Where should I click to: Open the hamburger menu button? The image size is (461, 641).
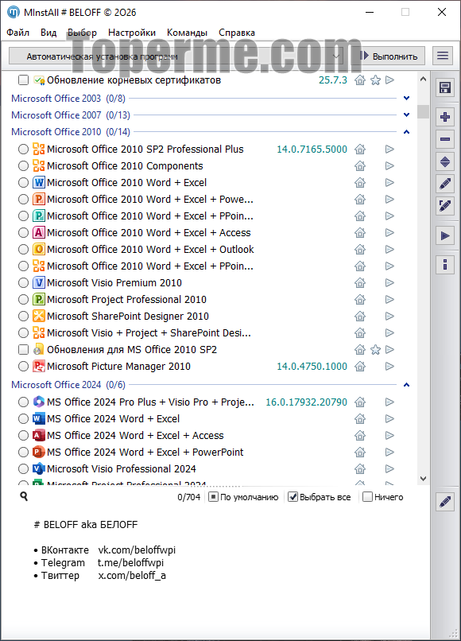443,55
